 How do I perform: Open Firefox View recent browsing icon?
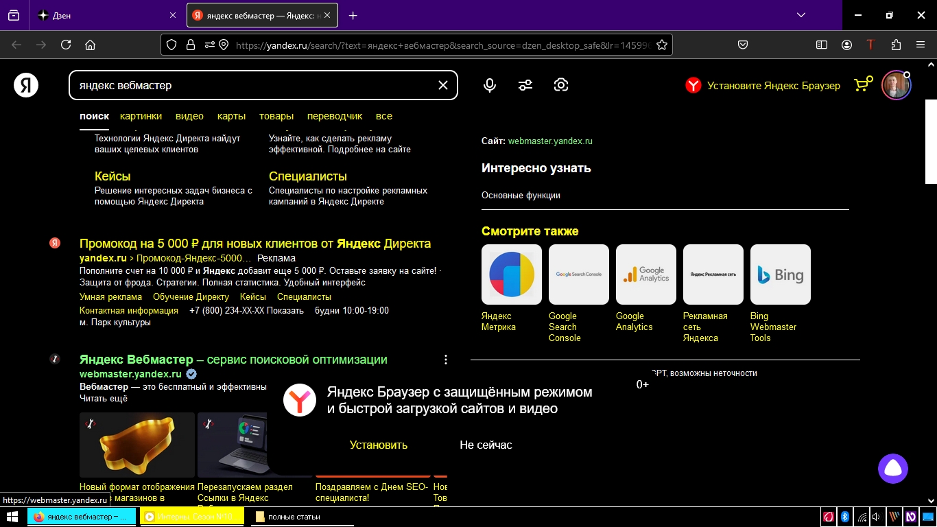pyautogui.click(x=13, y=15)
